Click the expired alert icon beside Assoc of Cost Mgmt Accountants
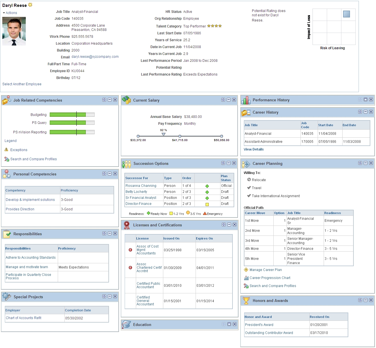The image size is (376, 348). pyautogui.click(x=130, y=250)
